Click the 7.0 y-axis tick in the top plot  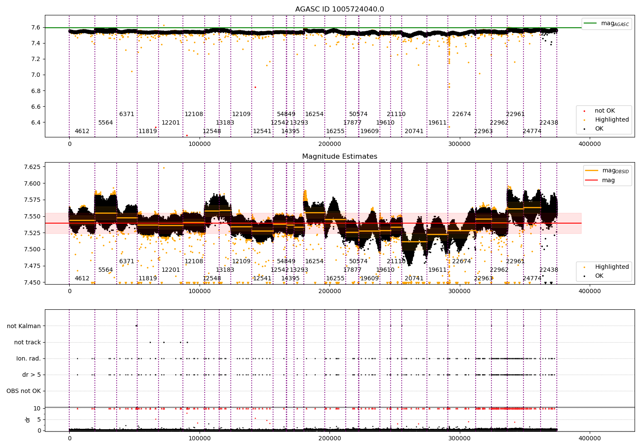tap(35, 75)
